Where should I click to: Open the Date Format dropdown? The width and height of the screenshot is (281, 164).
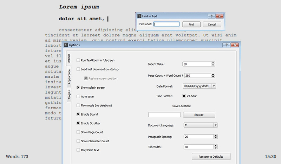214,86
